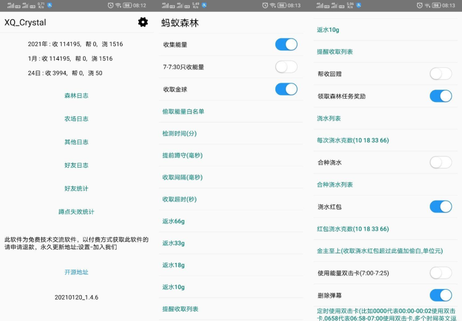Tap the battery 94 indicator at 08:12
462x321 pixels.
point(127,5)
